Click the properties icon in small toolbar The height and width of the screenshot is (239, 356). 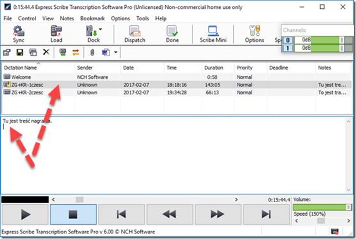(7, 52)
